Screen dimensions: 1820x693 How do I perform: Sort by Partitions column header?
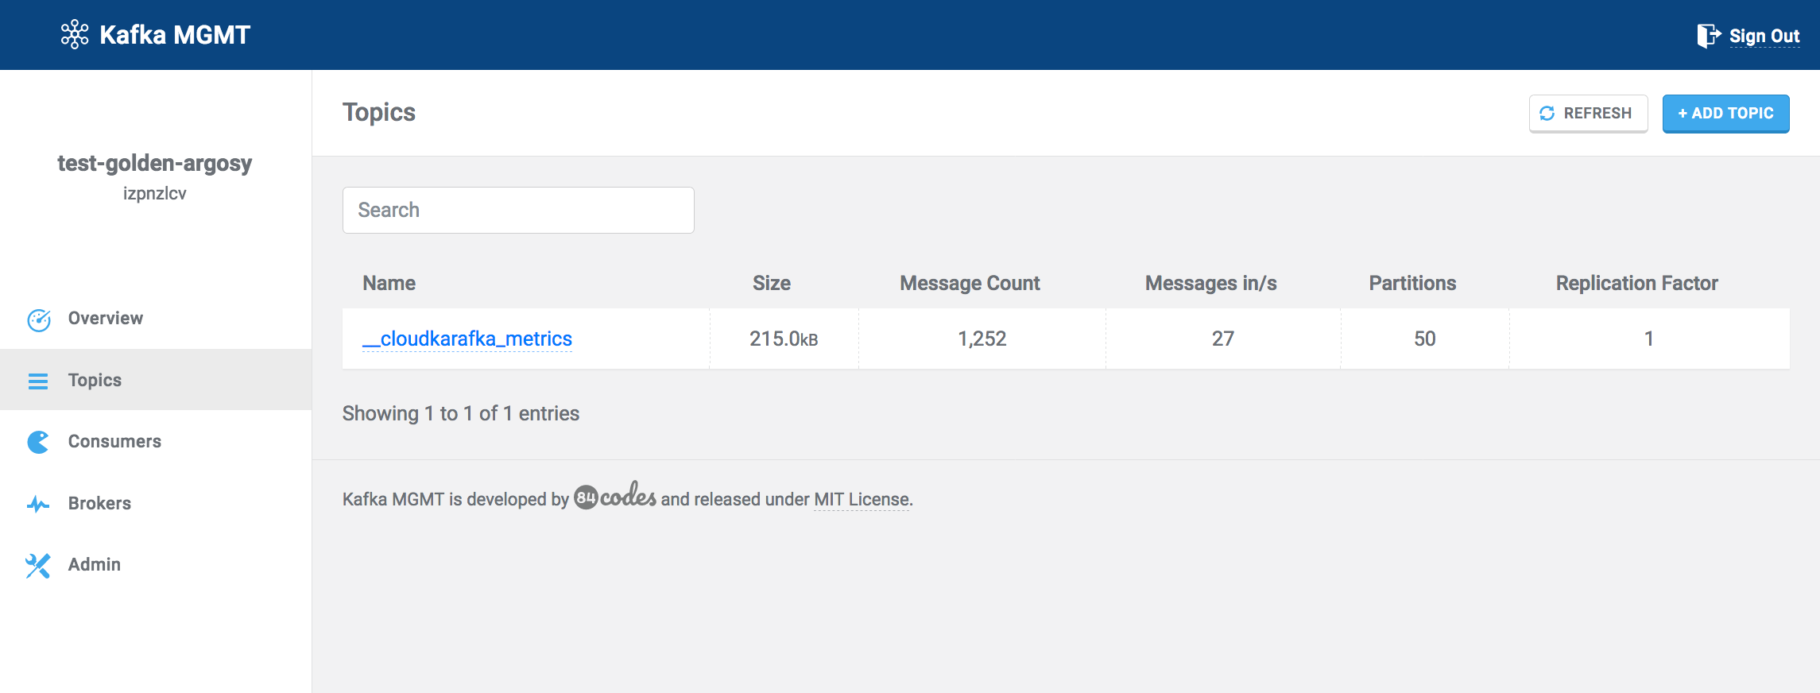(1412, 283)
